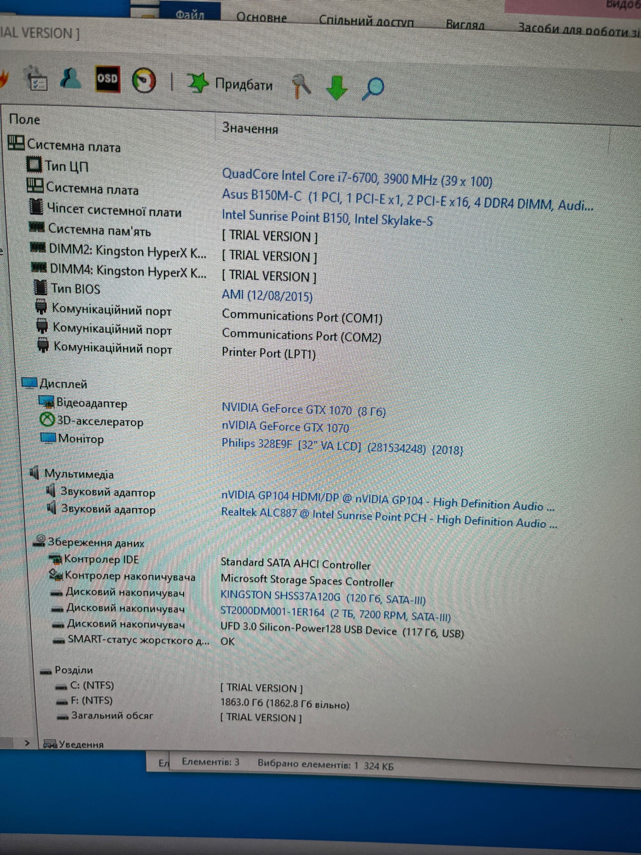641x855 pixels.
Task: Select the Дисплей section header
Action: tap(54, 383)
